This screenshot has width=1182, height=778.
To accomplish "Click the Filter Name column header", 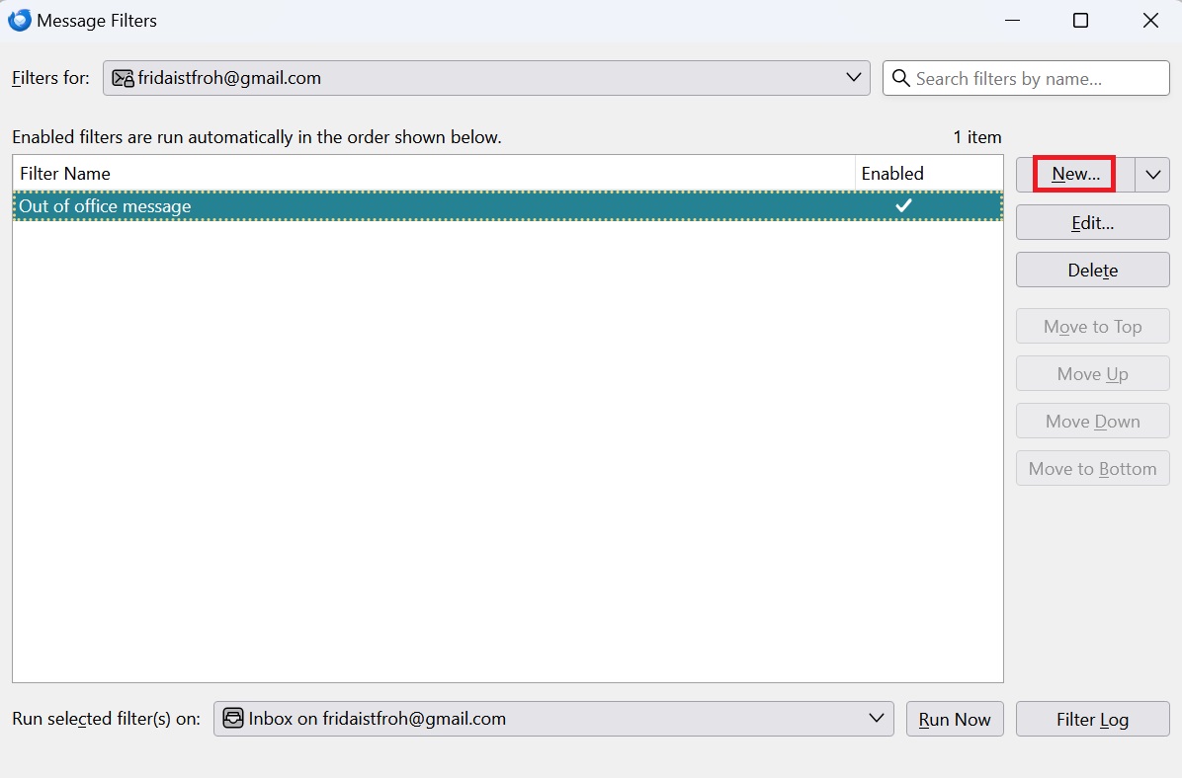I will coord(434,173).
